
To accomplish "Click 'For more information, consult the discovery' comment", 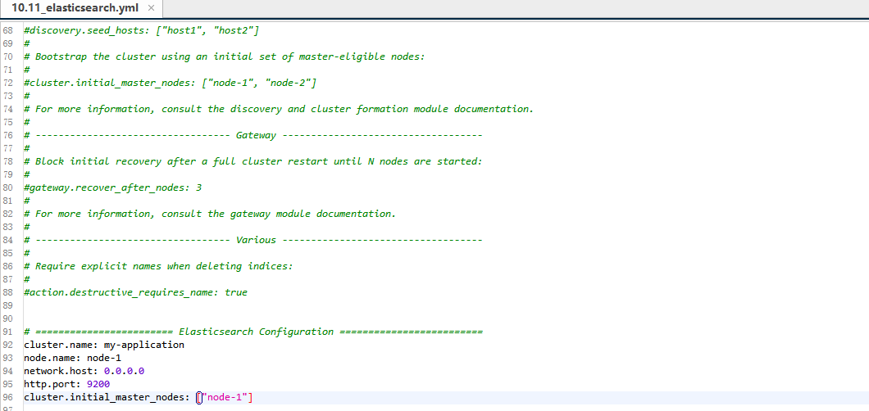I will coord(278,109).
